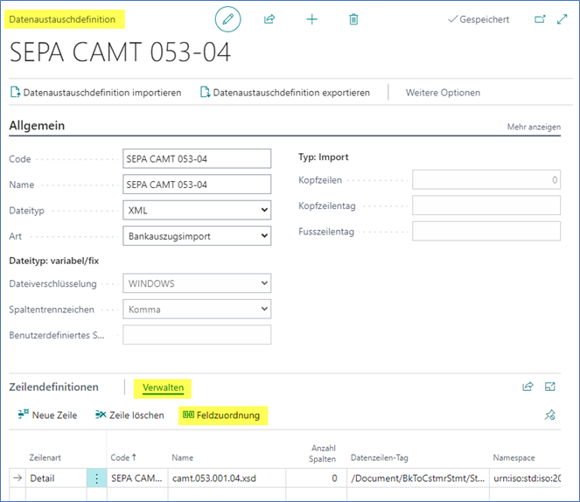Open page in new window icon
The width and height of the screenshot is (580, 502).
point(540,19)
